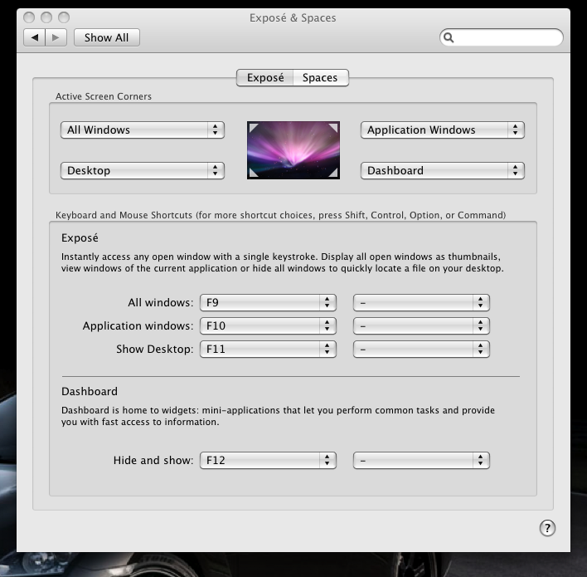
Task: Open the Dashboard corner dropdown
Action: [443, 170]
